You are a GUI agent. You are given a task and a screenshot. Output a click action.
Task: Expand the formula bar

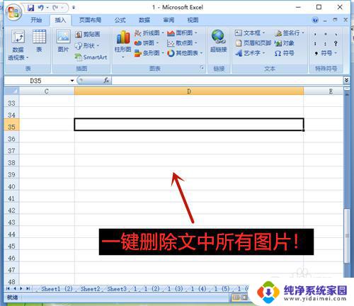pyautogui.click(x=346, y=80)
